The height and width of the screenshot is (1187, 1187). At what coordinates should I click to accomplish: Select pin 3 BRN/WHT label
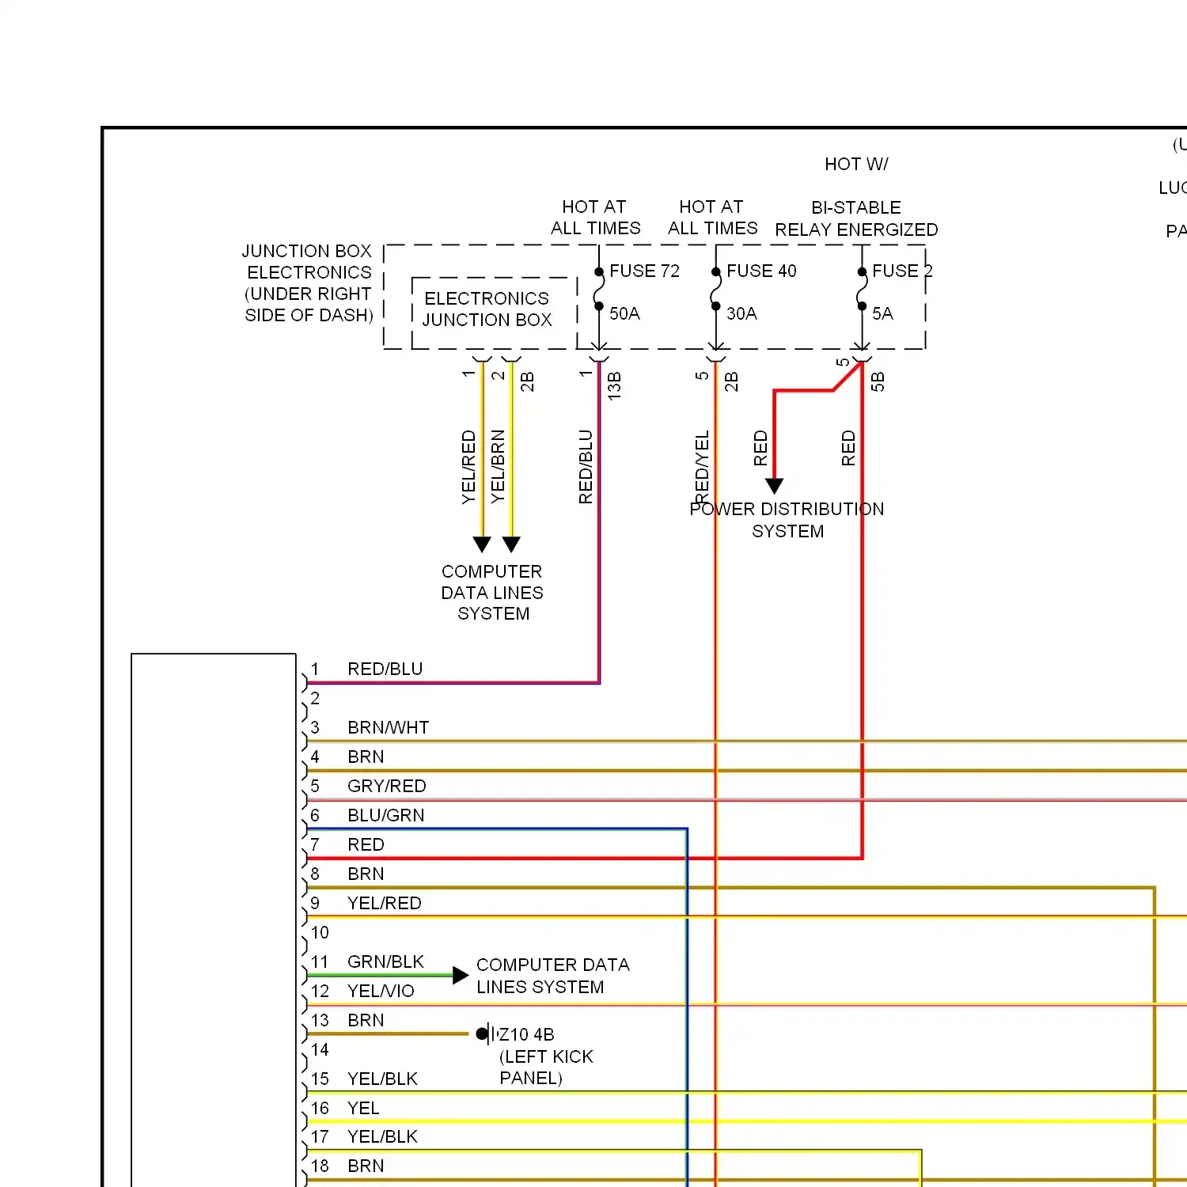coord(388,727)
